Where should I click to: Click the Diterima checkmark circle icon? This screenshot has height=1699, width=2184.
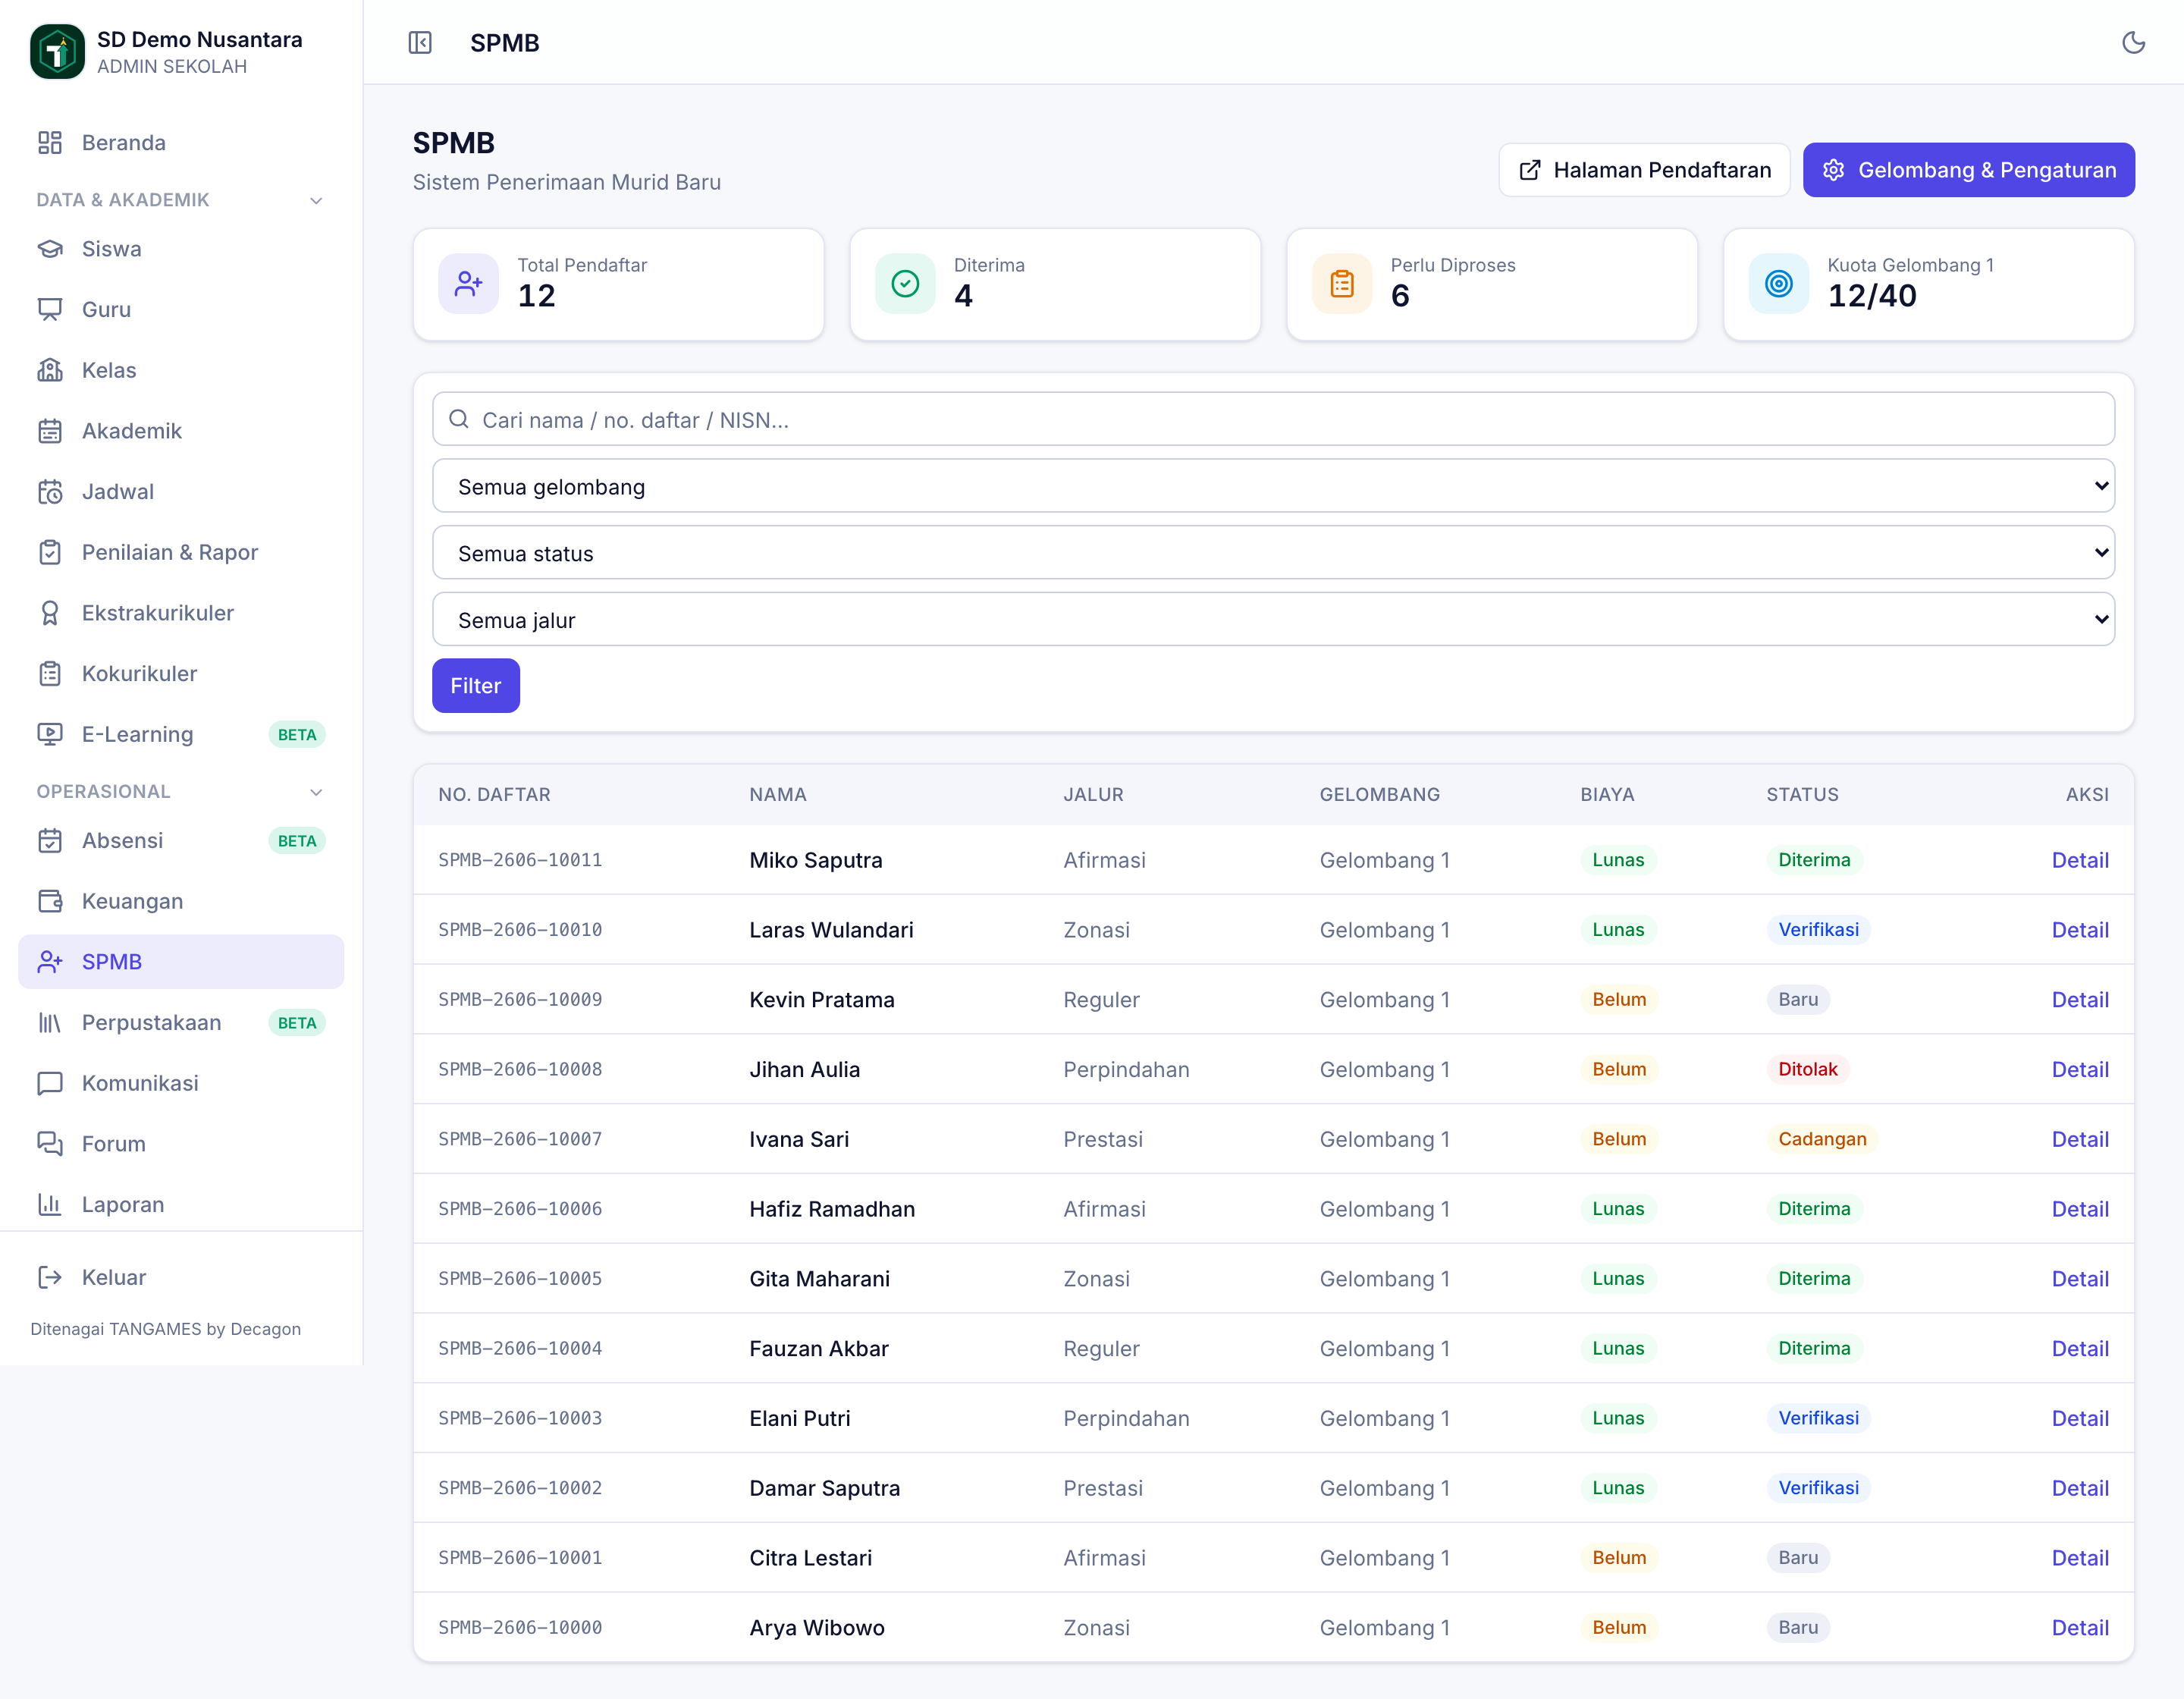[905, 284]
